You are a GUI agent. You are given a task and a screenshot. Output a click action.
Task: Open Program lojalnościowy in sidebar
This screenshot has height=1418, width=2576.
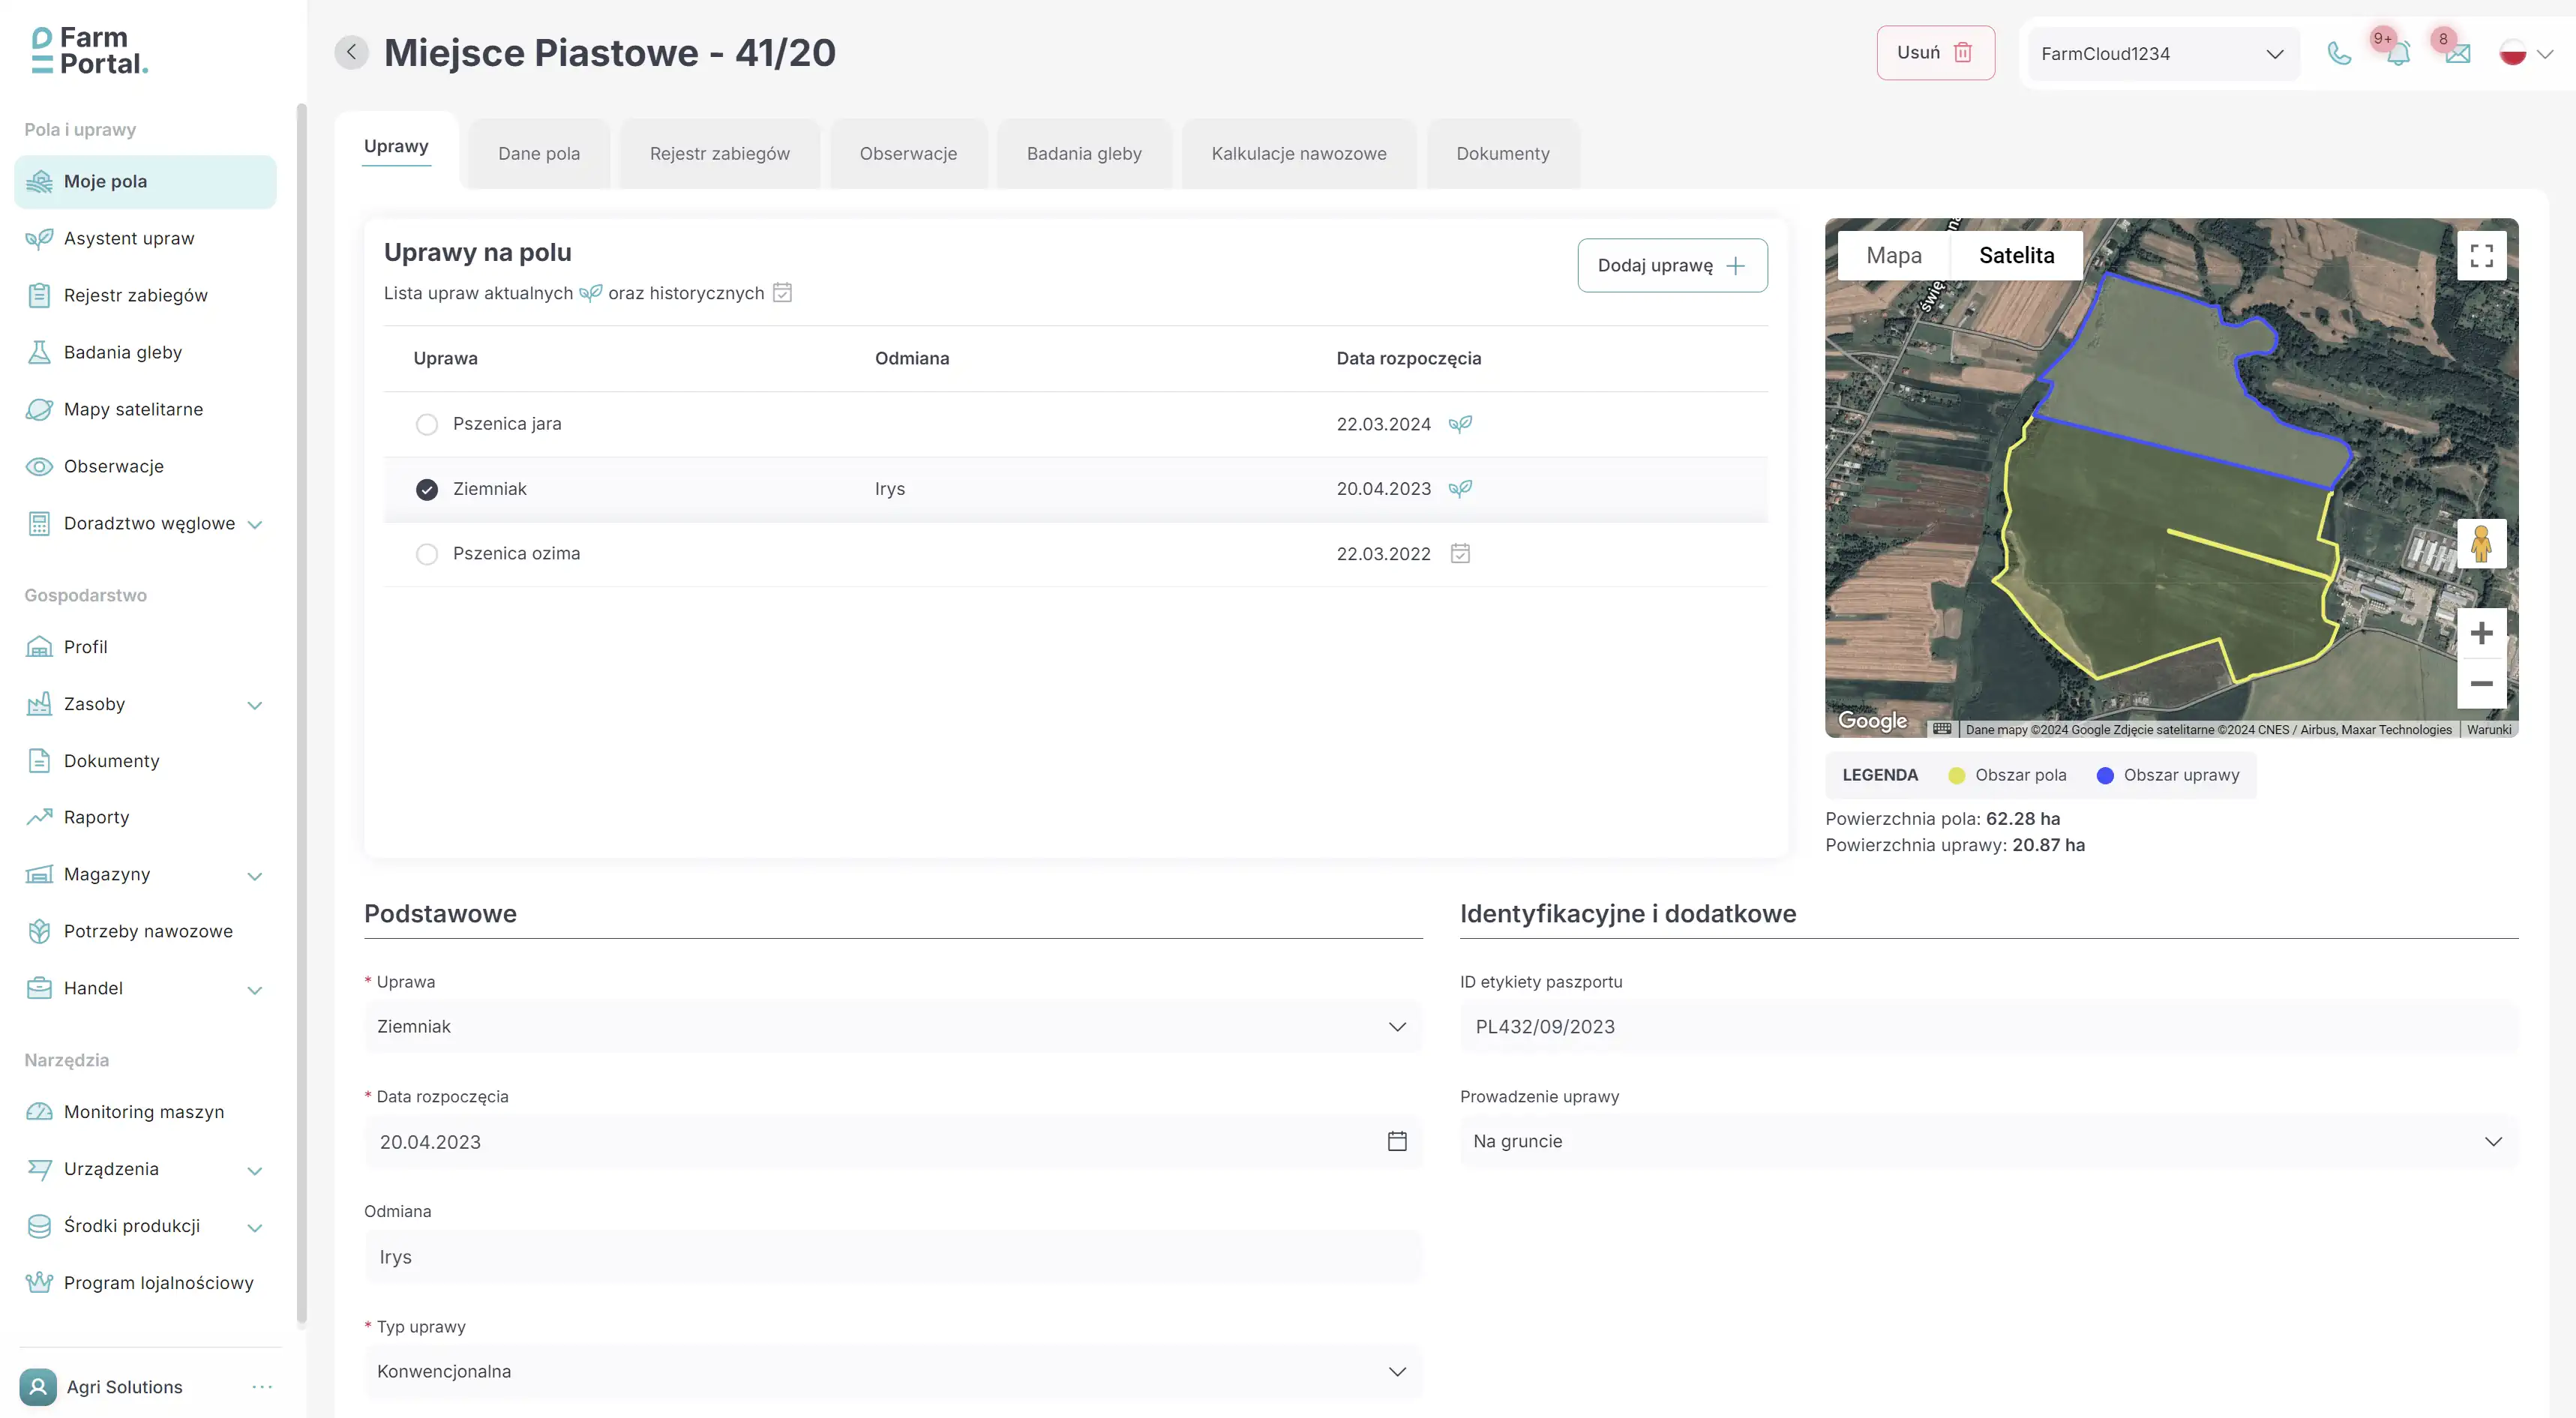point(145,1283)
